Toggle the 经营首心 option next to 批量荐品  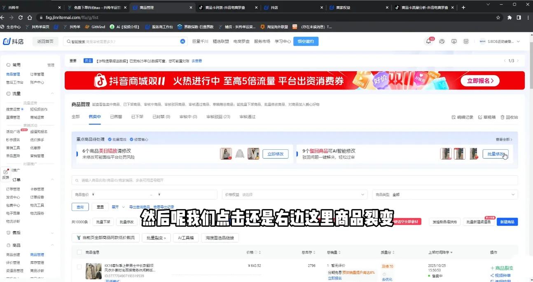(139, 139)
